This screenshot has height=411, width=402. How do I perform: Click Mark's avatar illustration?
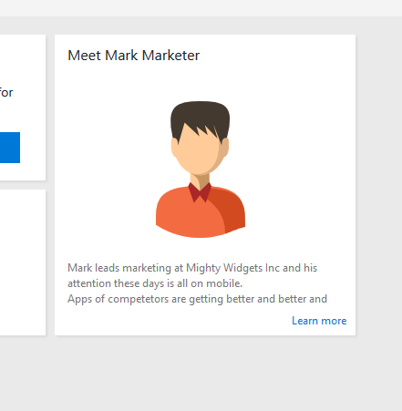point(201,170)
